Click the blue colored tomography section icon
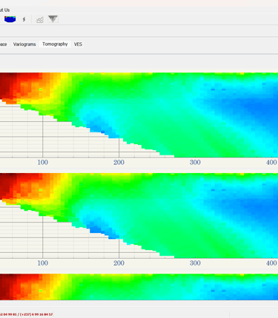This screenshot has width=278, height=318. [x=10, y=19]
